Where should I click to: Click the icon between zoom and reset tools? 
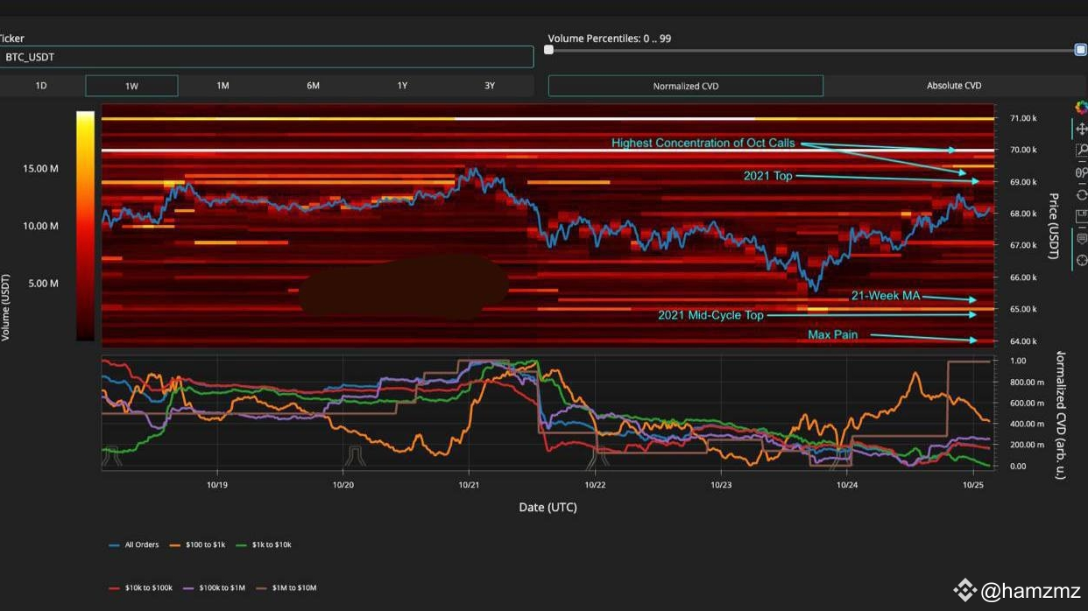click(1080, 172)
